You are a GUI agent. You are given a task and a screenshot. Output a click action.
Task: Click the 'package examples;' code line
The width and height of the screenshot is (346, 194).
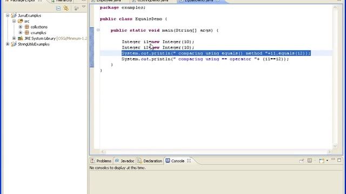pyautogui.click(x=123, y=8)
